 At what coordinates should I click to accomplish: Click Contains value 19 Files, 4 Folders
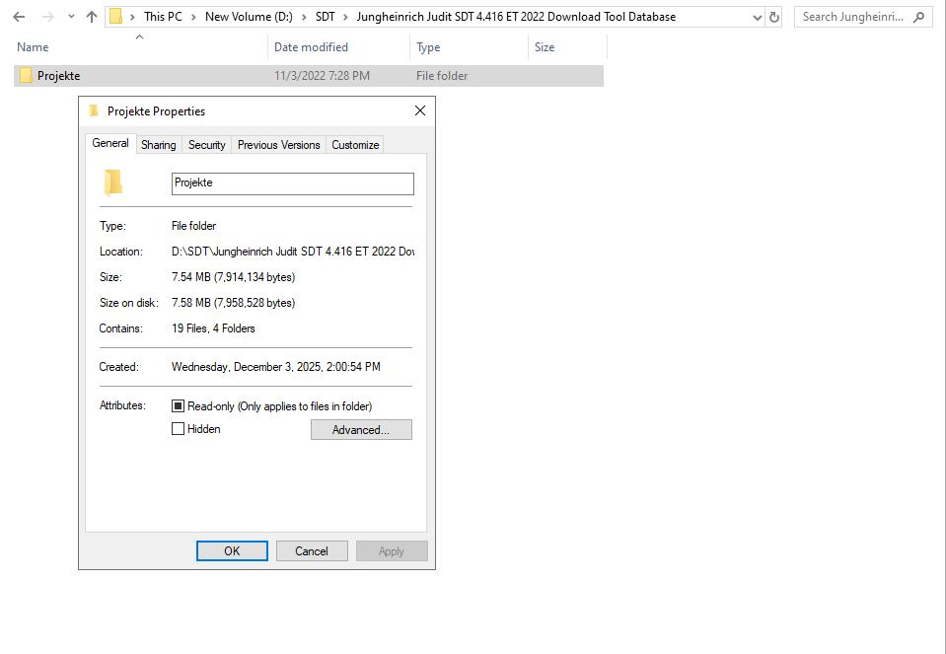(214, 328)
